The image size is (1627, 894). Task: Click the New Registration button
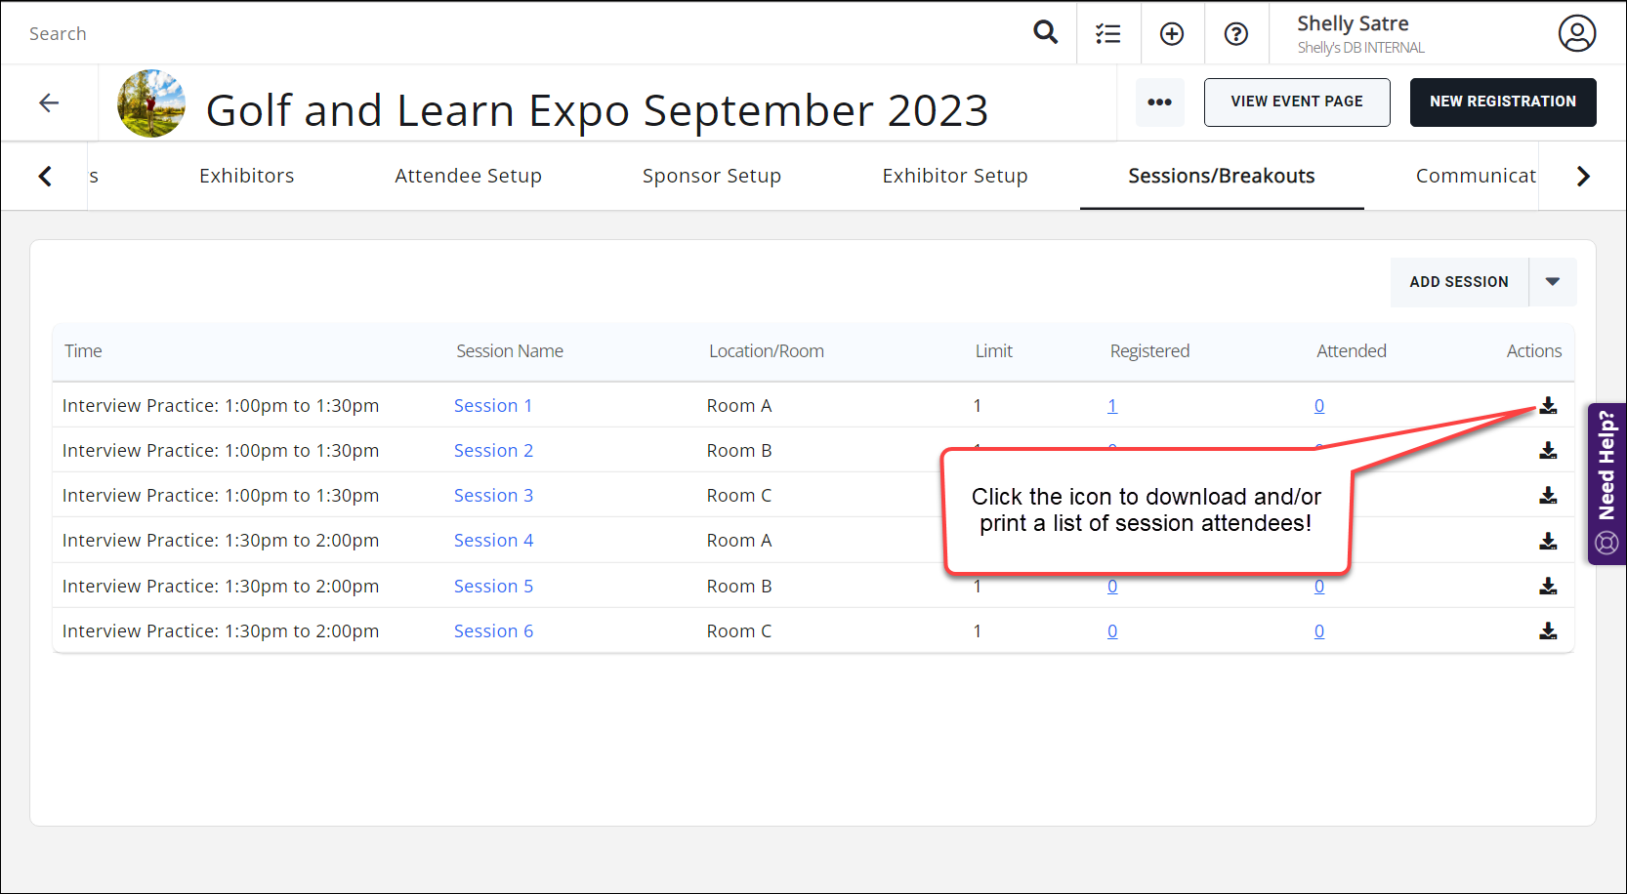[1502, 102]
